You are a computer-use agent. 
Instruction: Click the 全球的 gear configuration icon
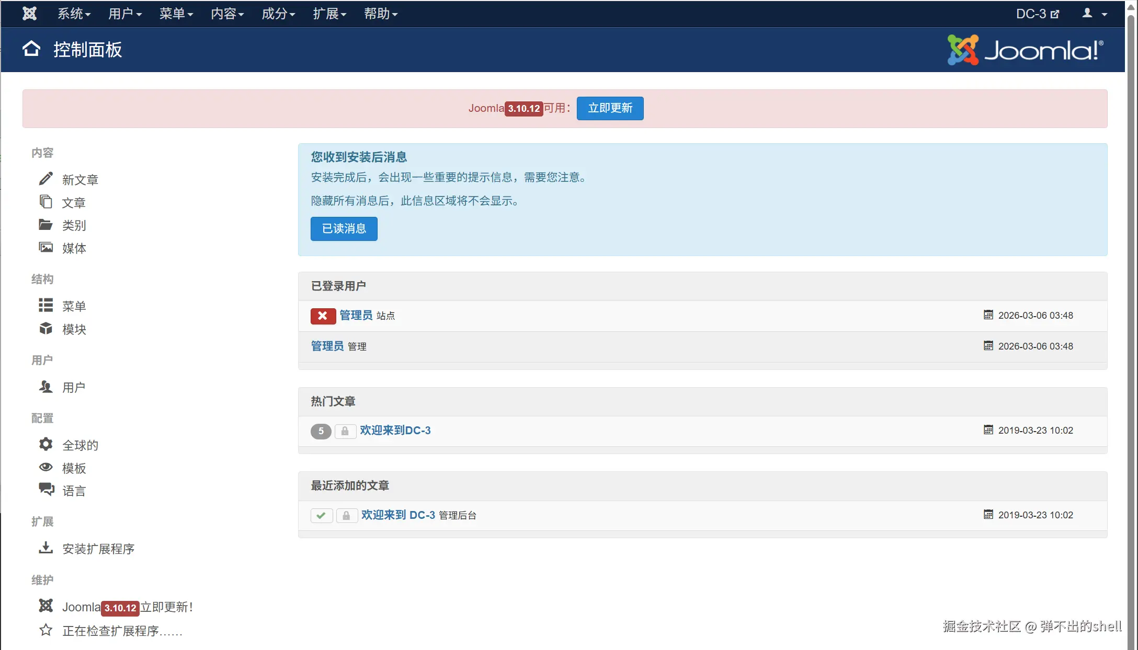[x=45, y=444]
